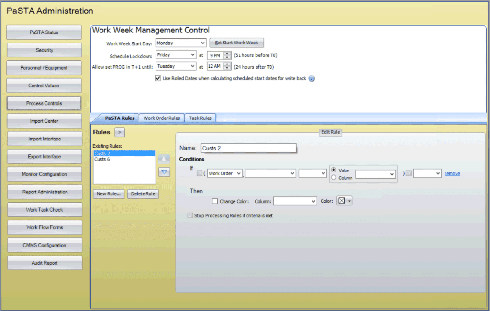Switch to the Work OrderRules tab
The width and height of the screenshot is (490, 311).
click(x=162, y=118)
